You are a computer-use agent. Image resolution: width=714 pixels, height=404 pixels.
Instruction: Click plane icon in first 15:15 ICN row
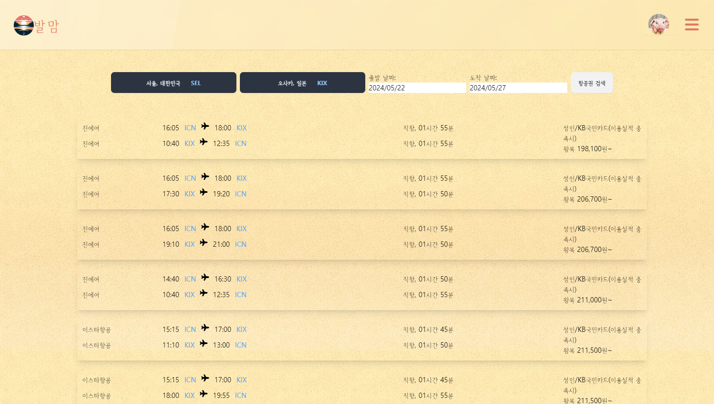[x=205, y=328]
